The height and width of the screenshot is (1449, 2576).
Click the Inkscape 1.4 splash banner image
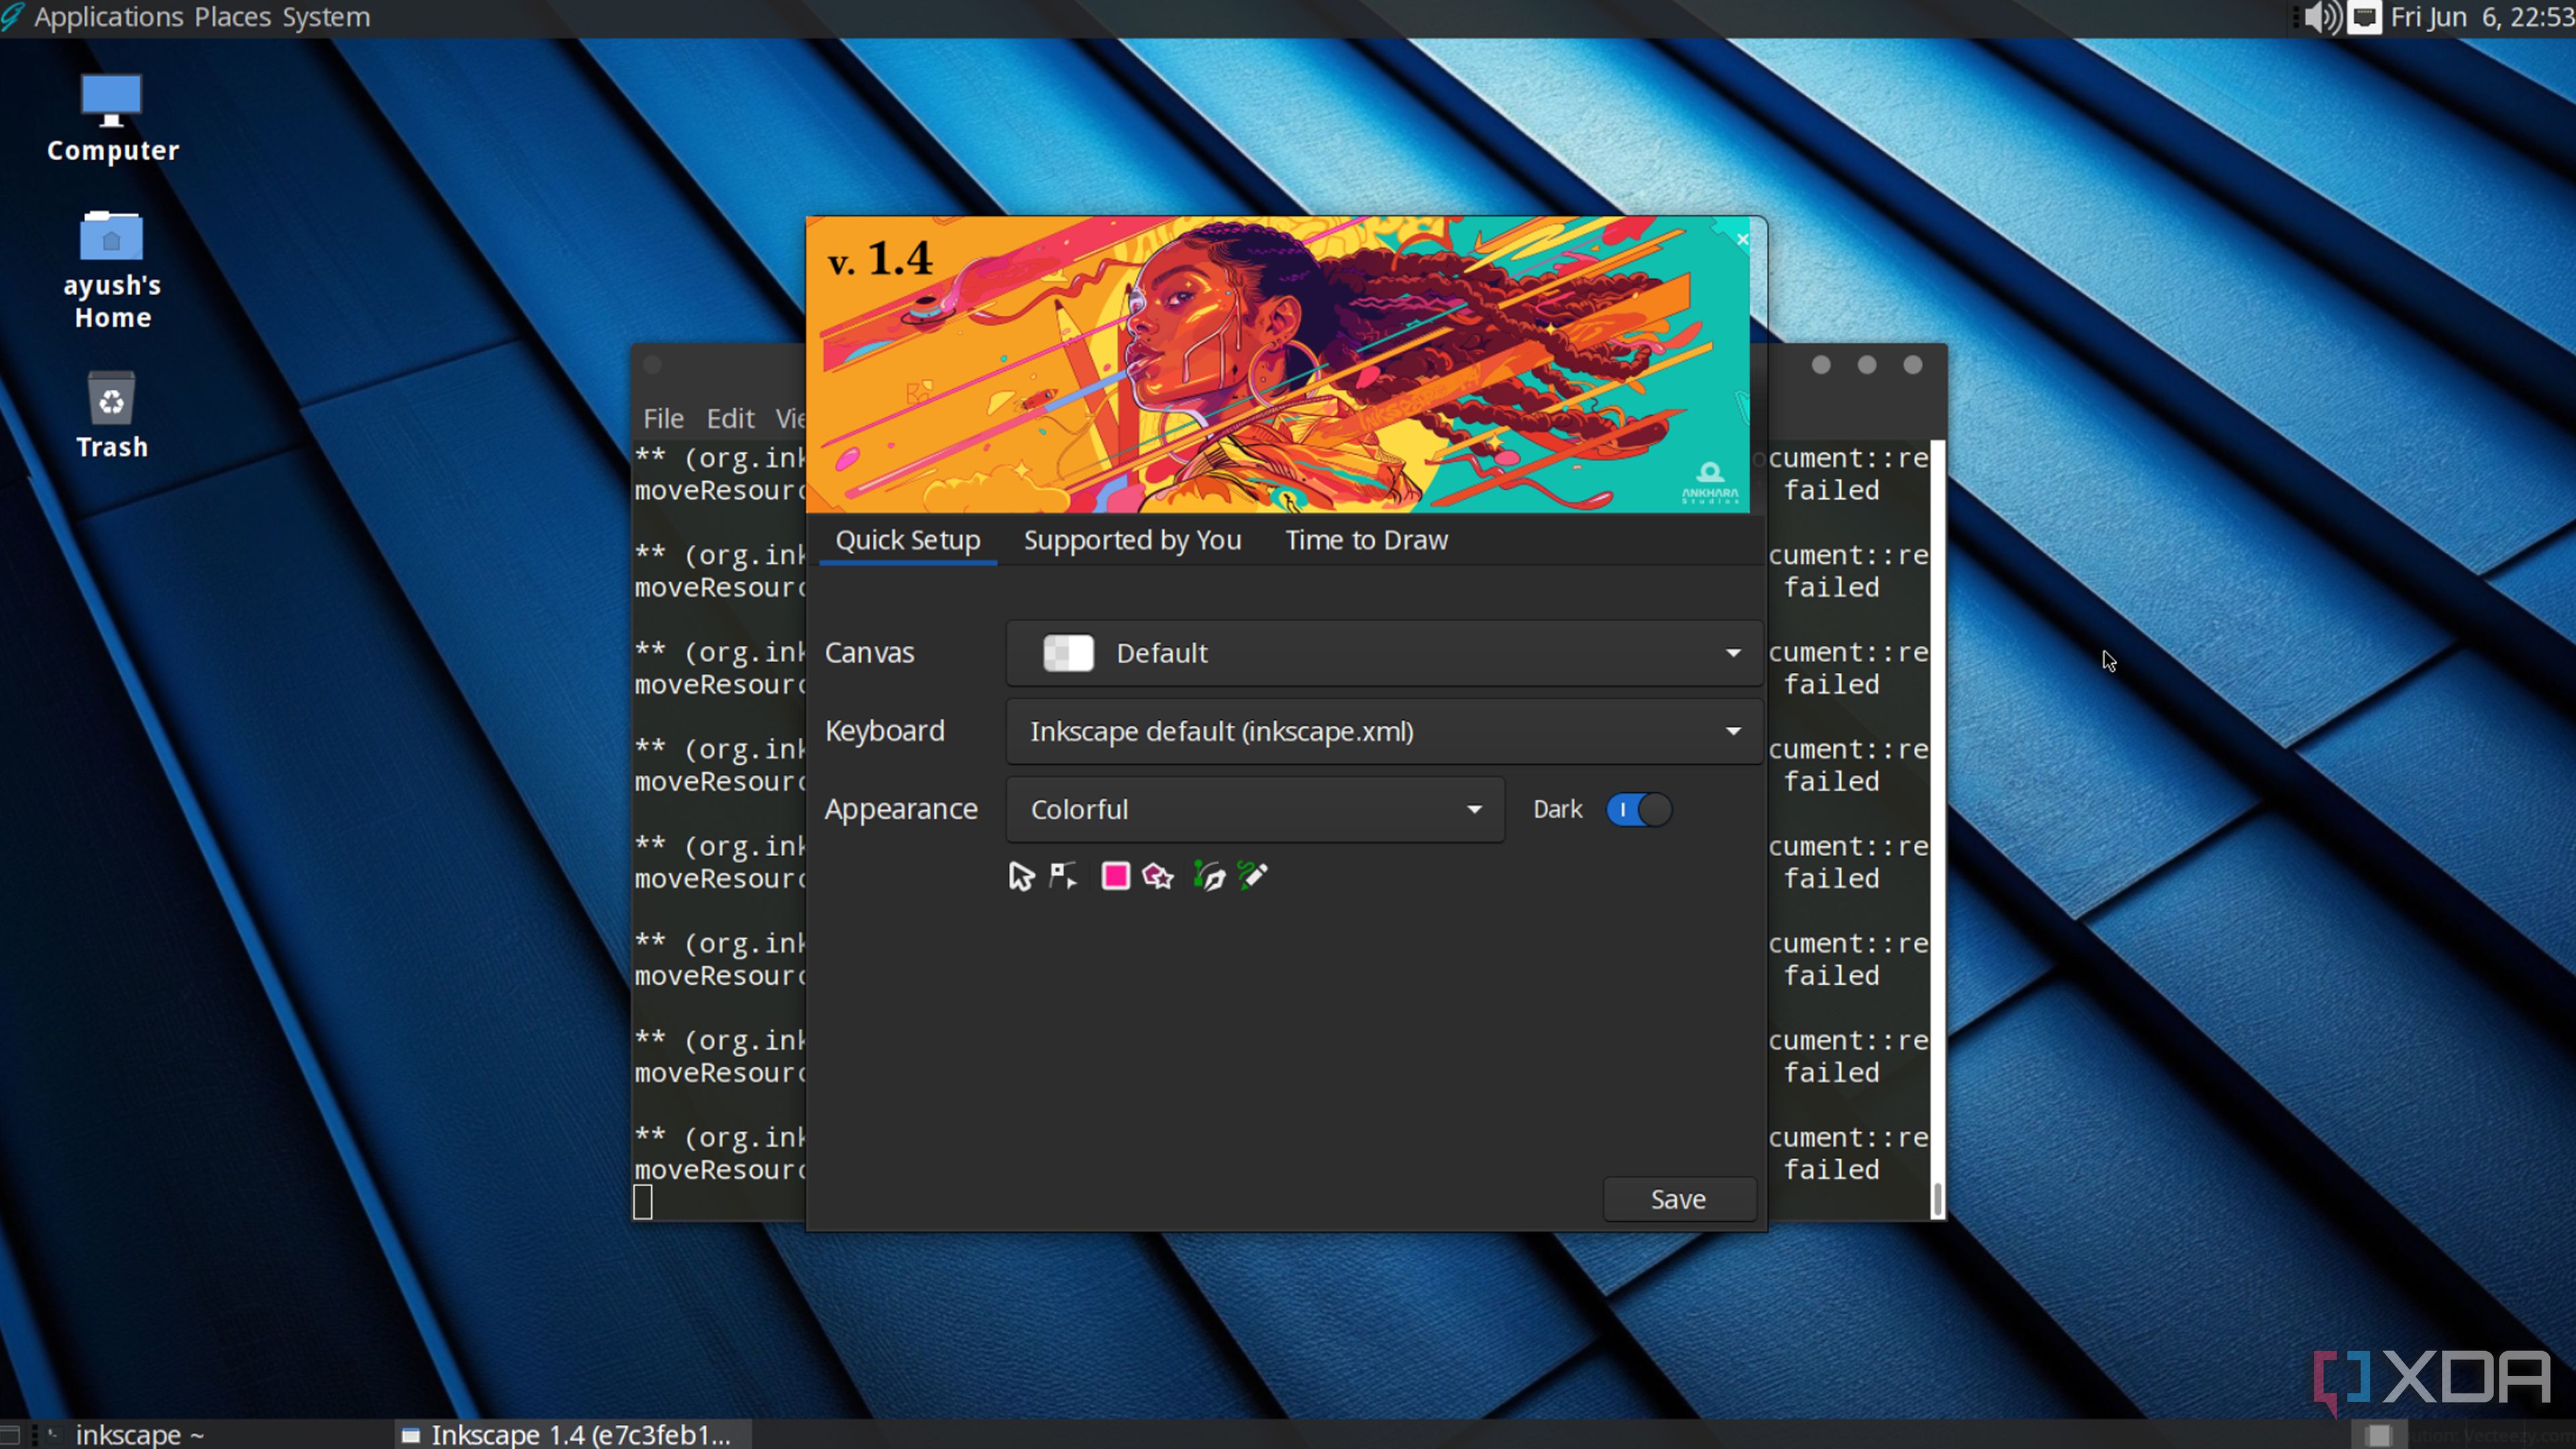coord(1278,364)
